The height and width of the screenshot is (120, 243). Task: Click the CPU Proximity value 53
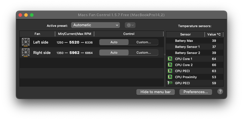click(x=214, y=77)
